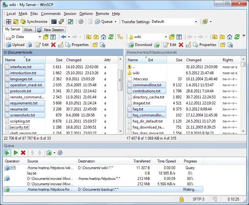Click the Upload button

tap(15, 45)
